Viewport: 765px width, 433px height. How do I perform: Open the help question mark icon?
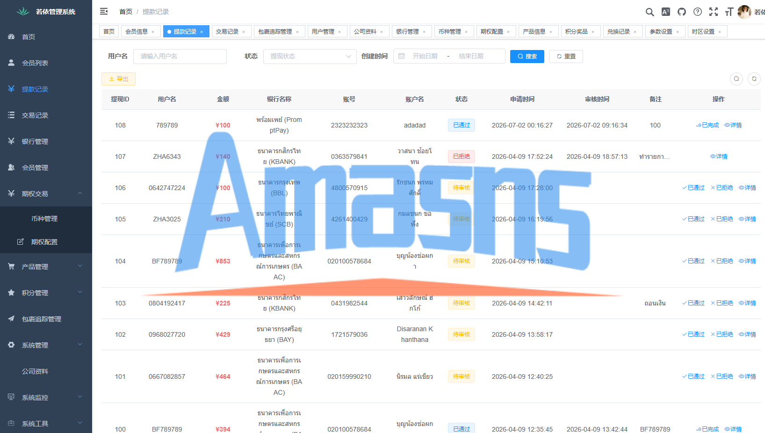698,12
